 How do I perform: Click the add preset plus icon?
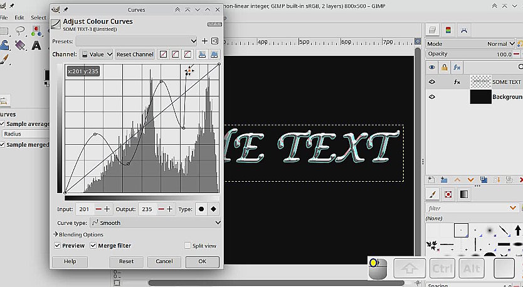coord(203,41)
